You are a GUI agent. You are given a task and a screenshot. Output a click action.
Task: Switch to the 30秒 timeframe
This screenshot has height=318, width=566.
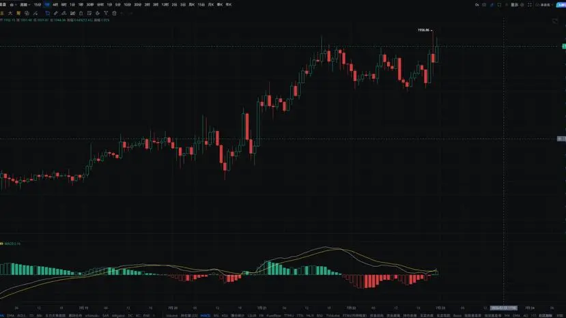pyautogui.click(x=90, y=5)
